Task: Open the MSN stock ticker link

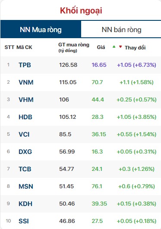Action: click(26, 186)
